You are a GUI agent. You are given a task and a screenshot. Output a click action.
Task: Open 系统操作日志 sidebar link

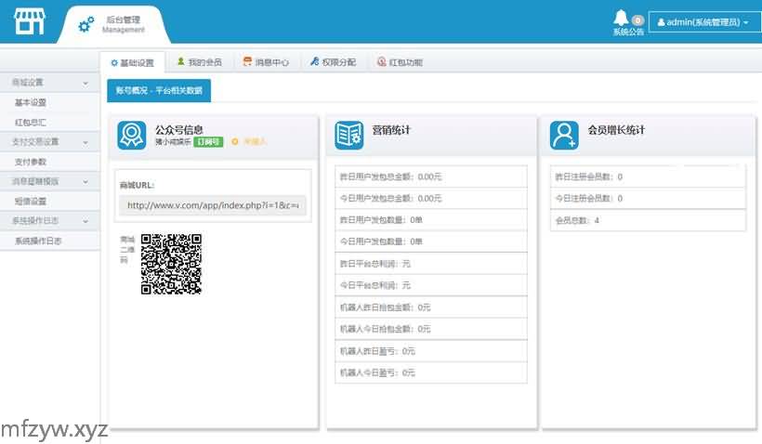point(38,241)
